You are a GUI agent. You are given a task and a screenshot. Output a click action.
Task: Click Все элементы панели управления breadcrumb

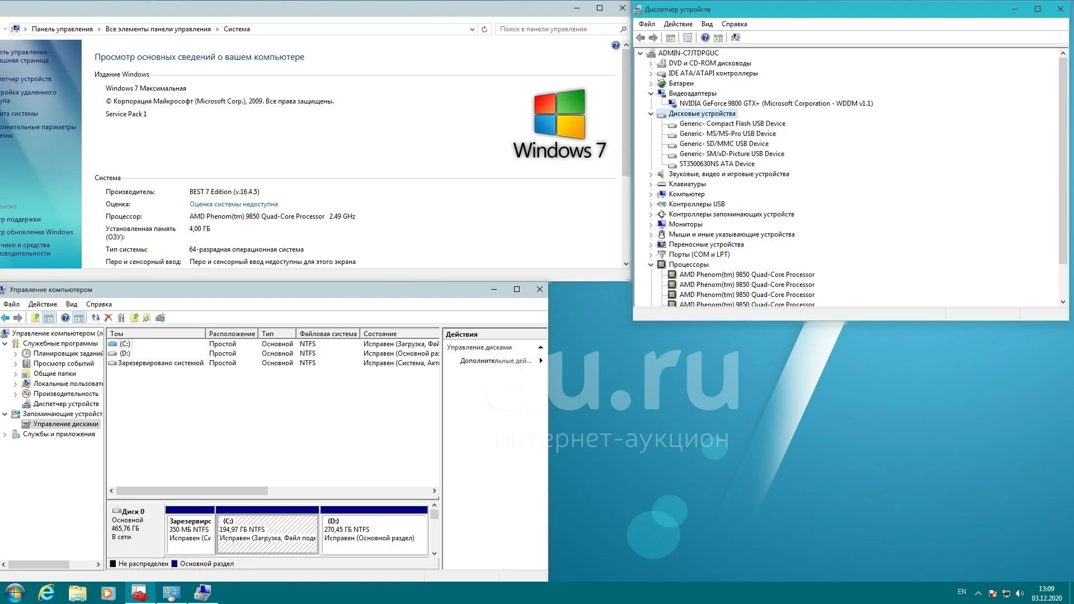point(158,29)
